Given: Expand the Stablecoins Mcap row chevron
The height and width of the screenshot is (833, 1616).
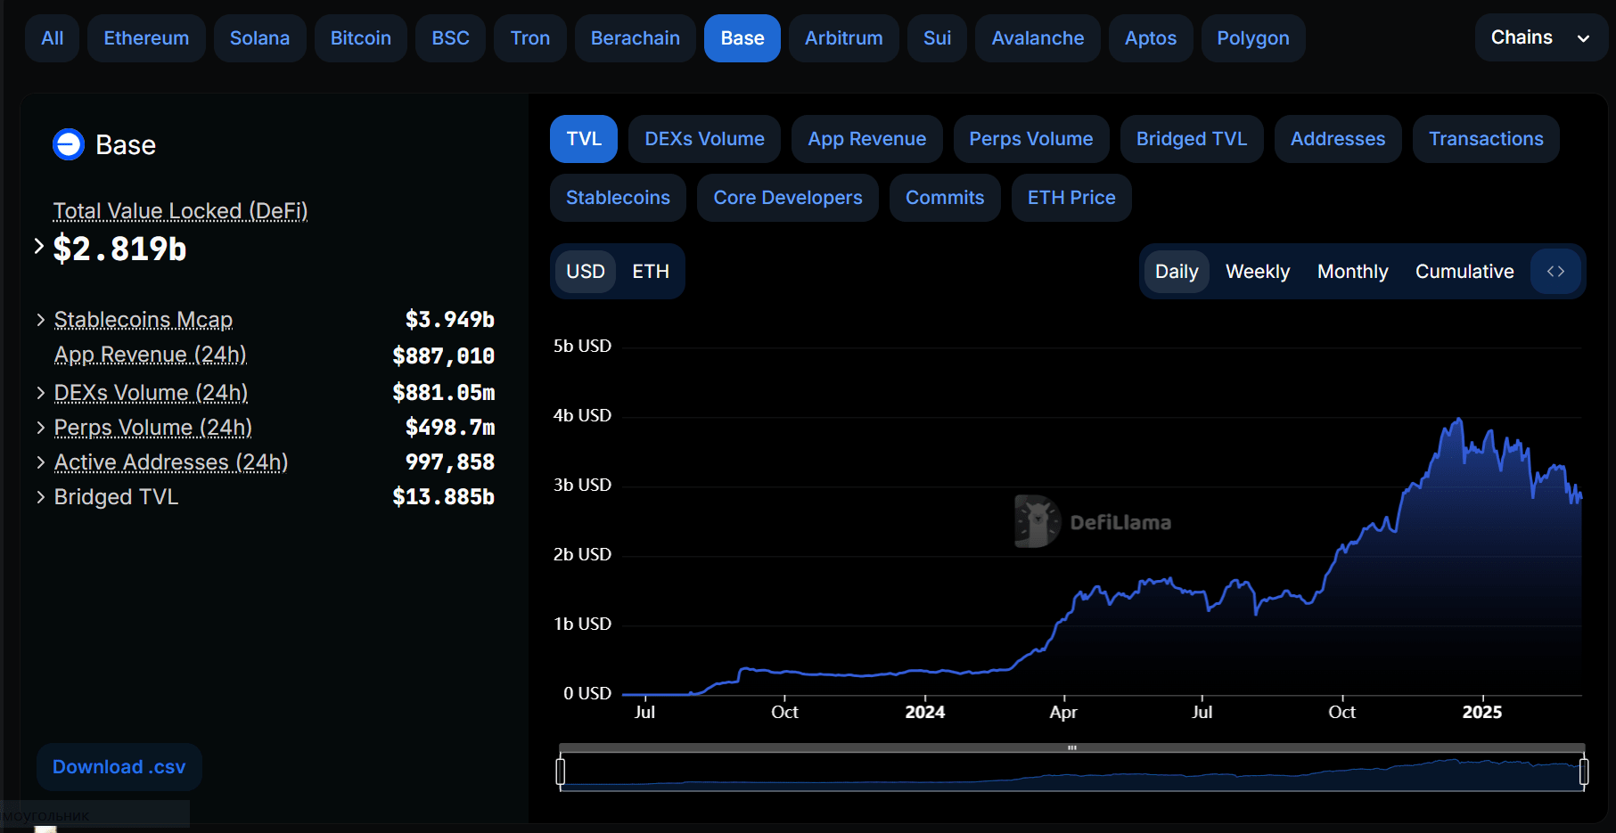Looking at the screenshot, I should tap(40, 320).
